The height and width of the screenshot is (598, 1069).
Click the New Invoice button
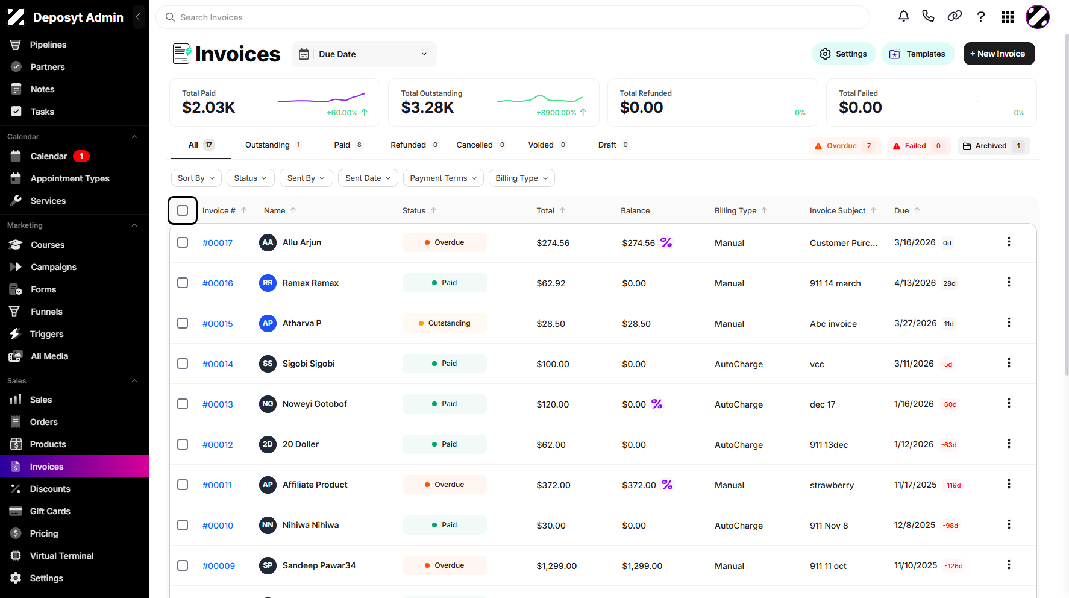[x=999, y=54]
